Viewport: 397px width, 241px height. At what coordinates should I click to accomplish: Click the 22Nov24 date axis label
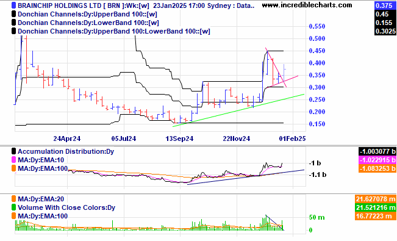pos(236,138)
